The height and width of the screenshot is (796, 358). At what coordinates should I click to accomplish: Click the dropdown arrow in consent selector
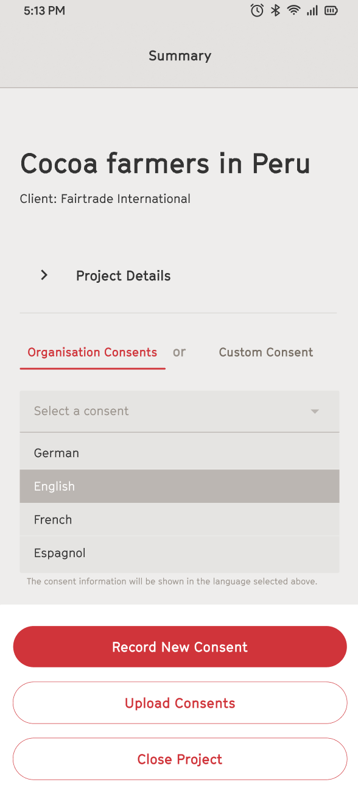click(315, 411)
